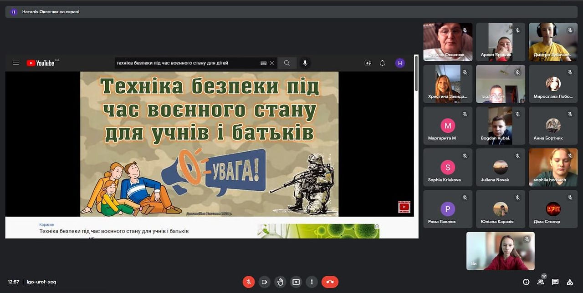
Task: Click the YouTube search magnifier button
Action: coord(287,63)
